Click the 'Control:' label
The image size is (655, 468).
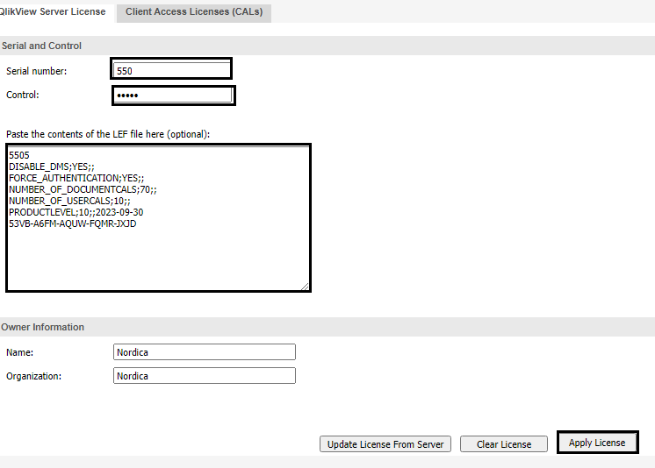[23, 95]
